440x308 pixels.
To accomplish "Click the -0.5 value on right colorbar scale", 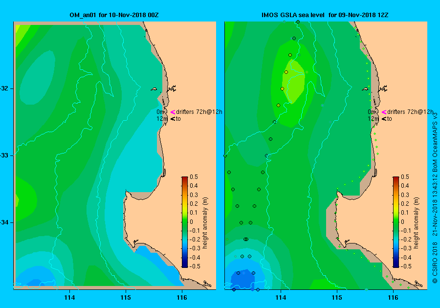I will click(405, 266).
